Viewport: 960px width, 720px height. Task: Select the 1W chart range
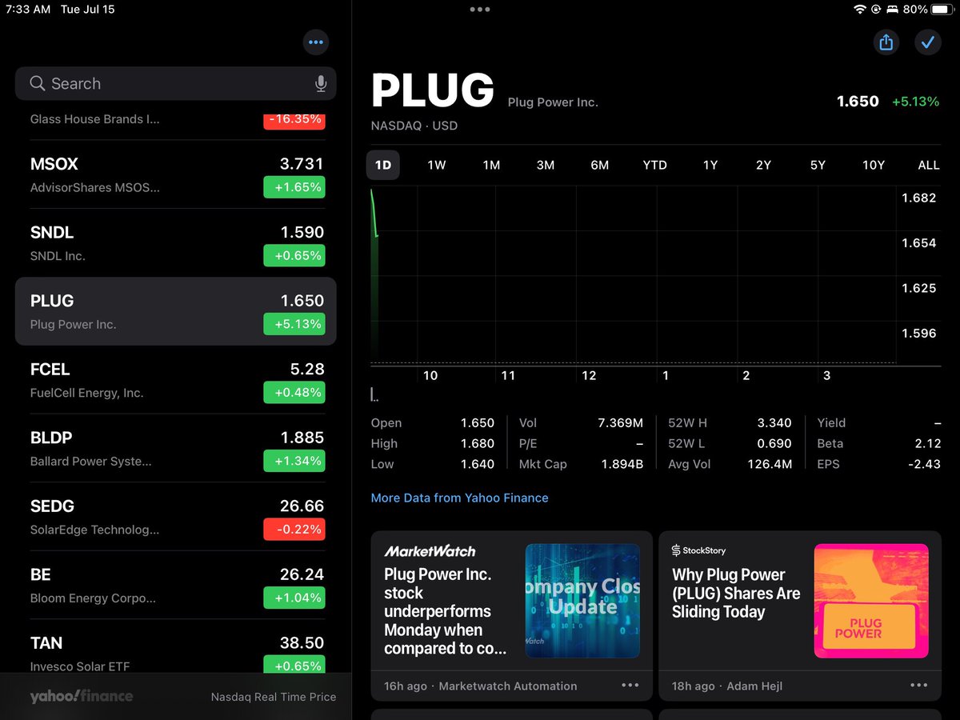click(437, 165)
